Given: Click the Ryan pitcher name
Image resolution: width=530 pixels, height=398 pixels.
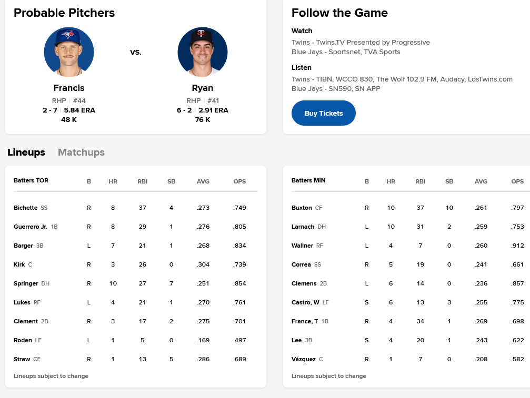Looking at the screenshot, I should (203, 88).
